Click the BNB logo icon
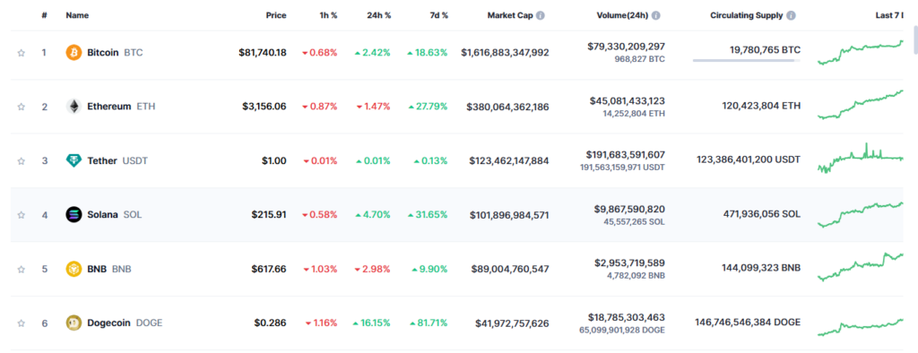918x353 pixels. pyautogui.click(x=74, y=270)
